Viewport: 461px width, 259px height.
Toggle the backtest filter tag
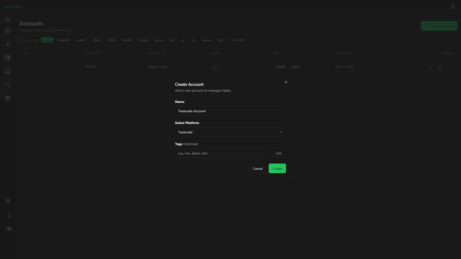point(63,40)
